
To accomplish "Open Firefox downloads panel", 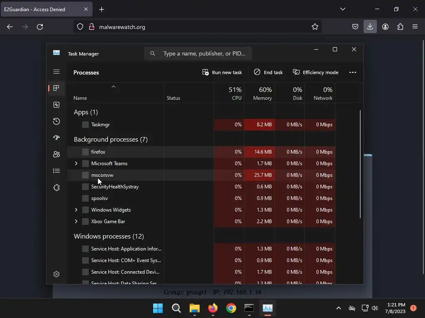I will pos(370,27).
